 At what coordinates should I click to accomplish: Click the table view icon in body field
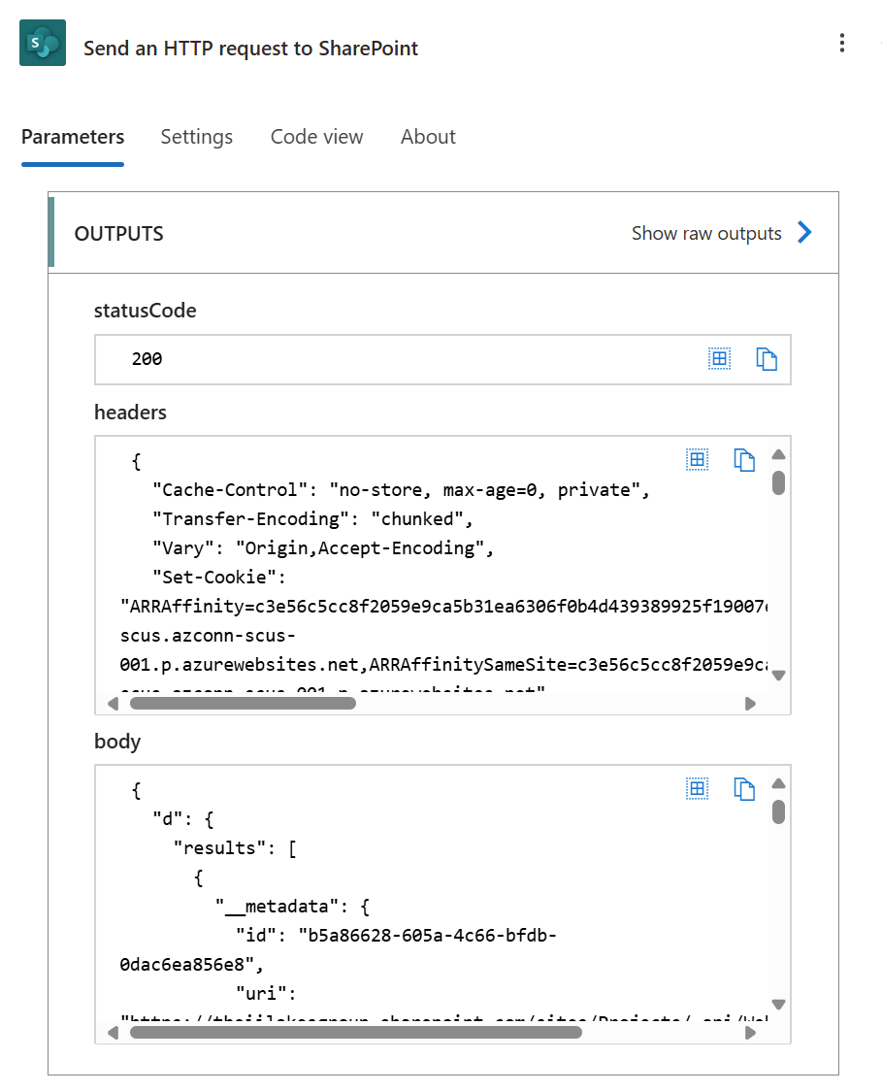click(x=697, y=788)
